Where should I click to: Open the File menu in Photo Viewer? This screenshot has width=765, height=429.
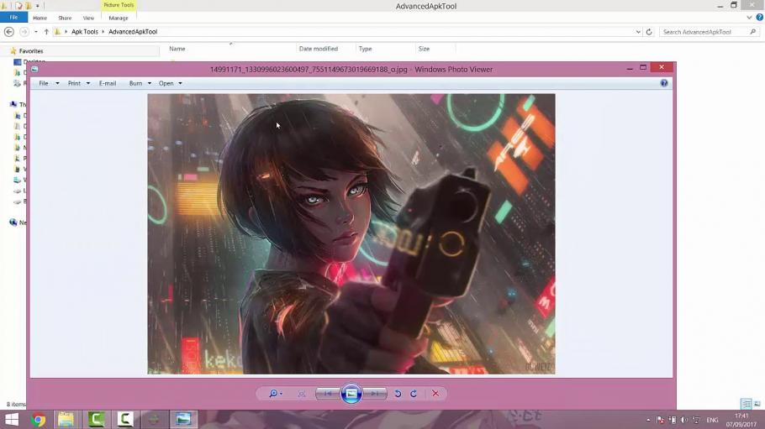[44, 83]
